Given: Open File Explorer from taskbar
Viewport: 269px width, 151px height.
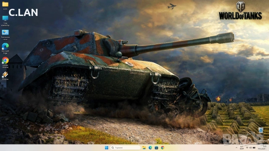Looking at the screenshot, I should pos(144,148).
